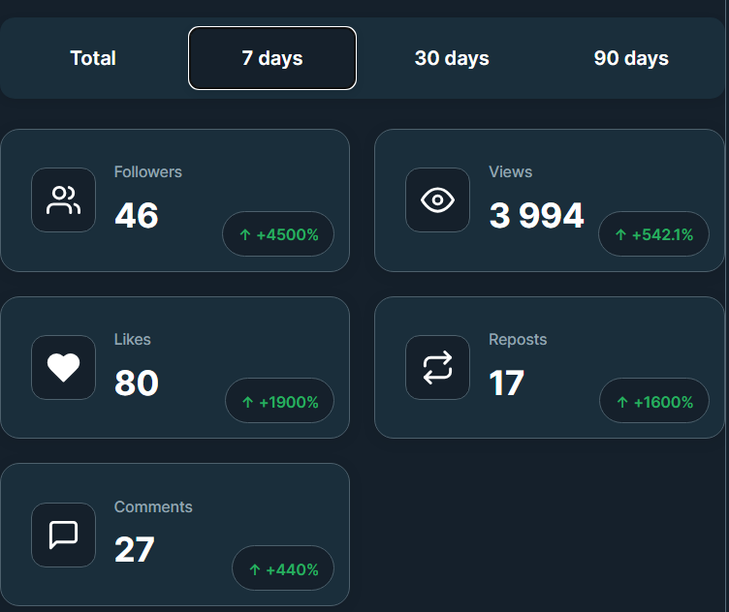The height and width of the screenshot is (612, 729).
Task: Click the comments count 27
Action: [x=135, y=550]
